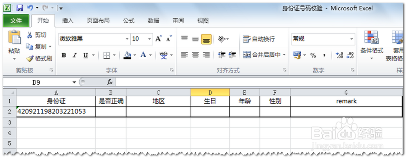Click the 地区 header cell
This screenshot has height=160, width=406.
[158, 101]
